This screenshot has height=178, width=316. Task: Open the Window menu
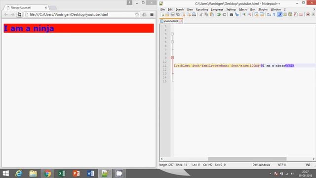(x=276, y=9)
